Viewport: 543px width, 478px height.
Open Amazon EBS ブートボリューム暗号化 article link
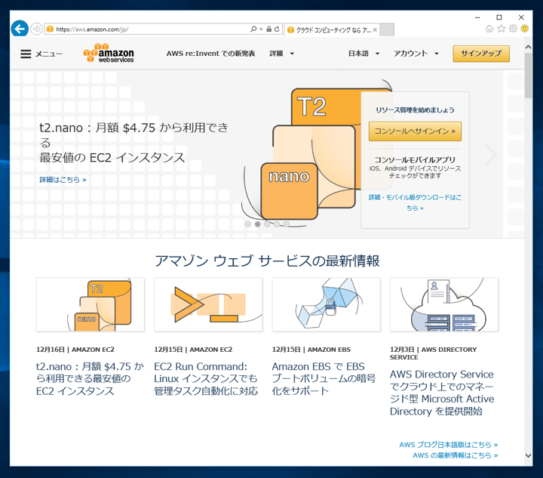click(324, 378)
